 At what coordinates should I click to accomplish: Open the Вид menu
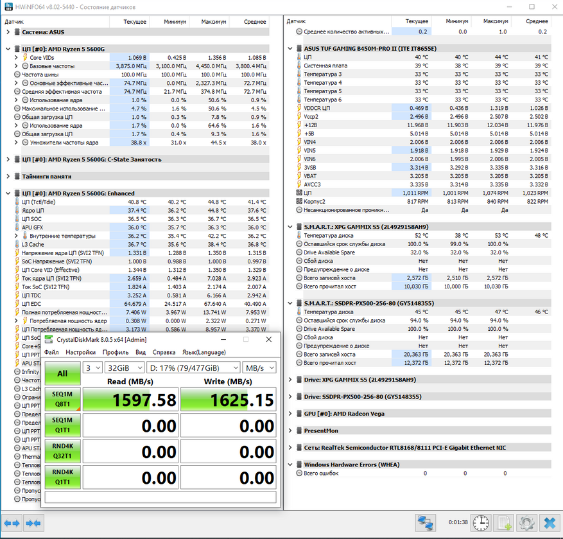(141, 352)
